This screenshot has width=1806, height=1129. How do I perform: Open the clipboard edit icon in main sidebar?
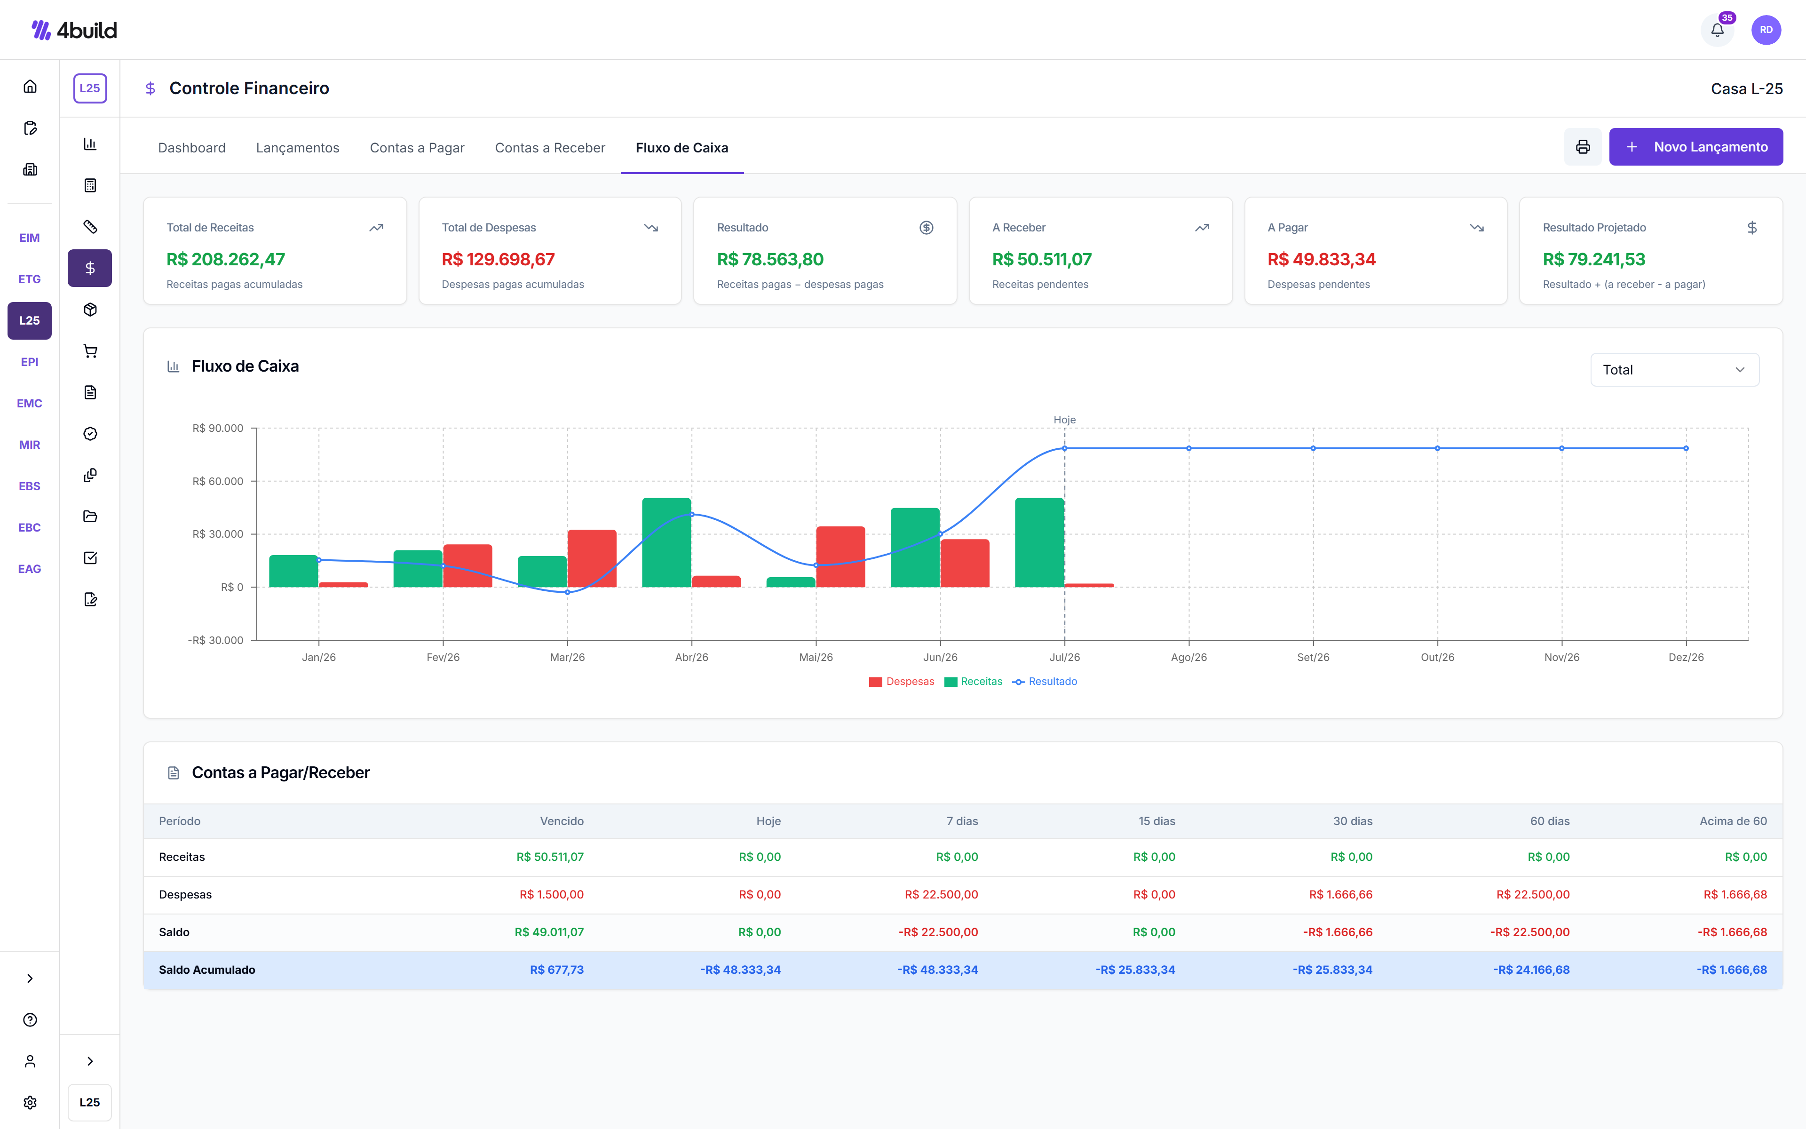(x=30, y=128)
